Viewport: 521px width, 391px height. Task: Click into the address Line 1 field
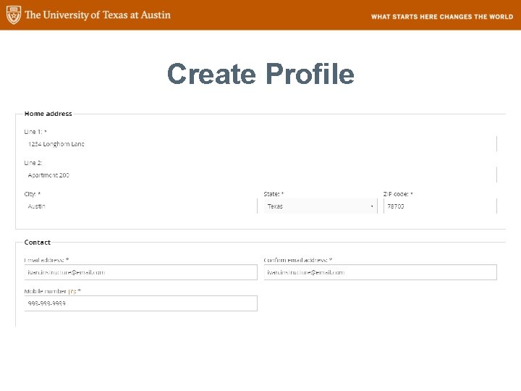coord(260,144)
